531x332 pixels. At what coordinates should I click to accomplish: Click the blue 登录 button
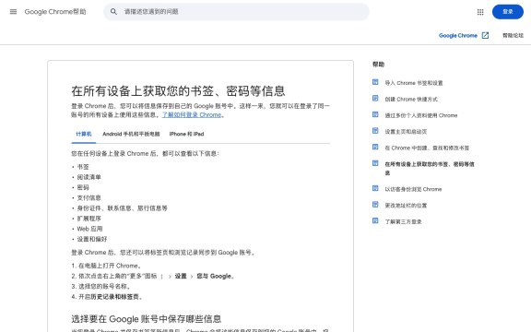point(508,12)
